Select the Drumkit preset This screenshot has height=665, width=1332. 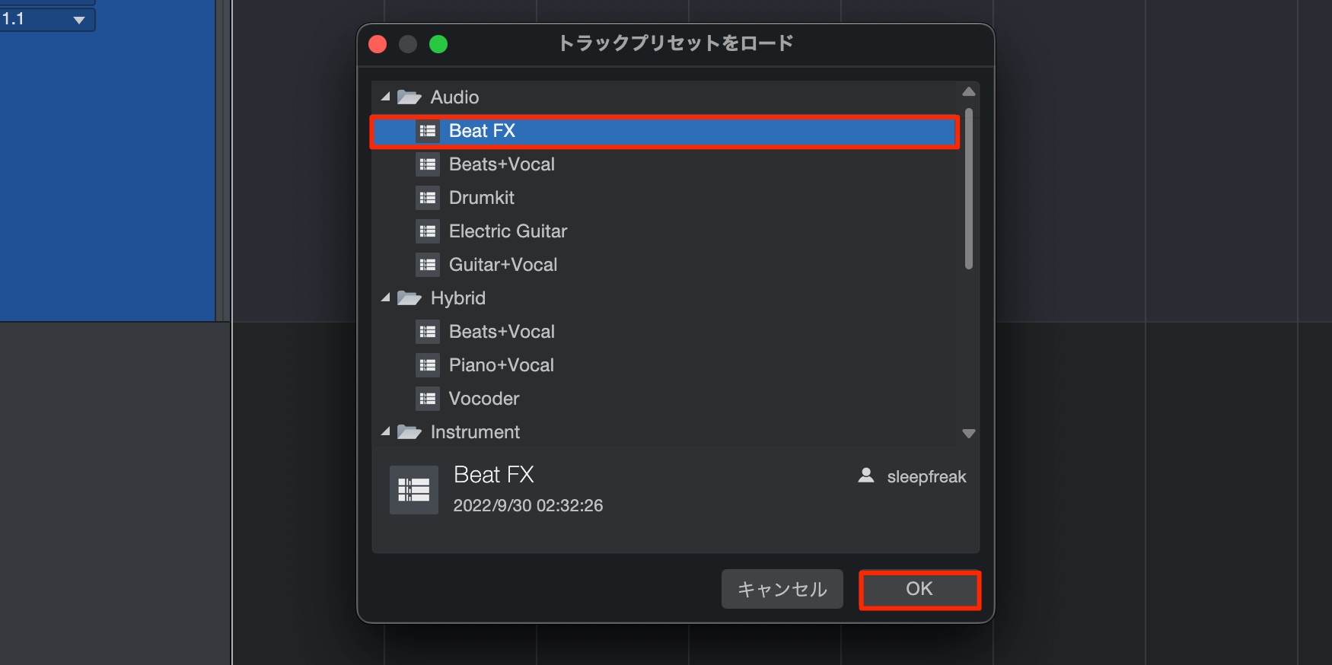pyautogui.click(x=664, y=198)
